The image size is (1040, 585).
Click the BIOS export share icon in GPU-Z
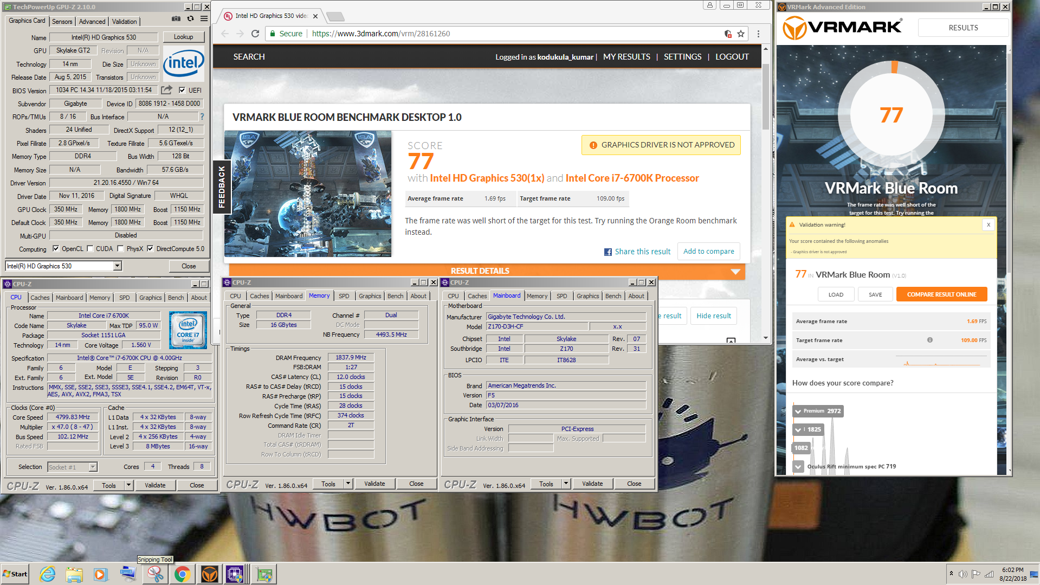tap(166, 90)
